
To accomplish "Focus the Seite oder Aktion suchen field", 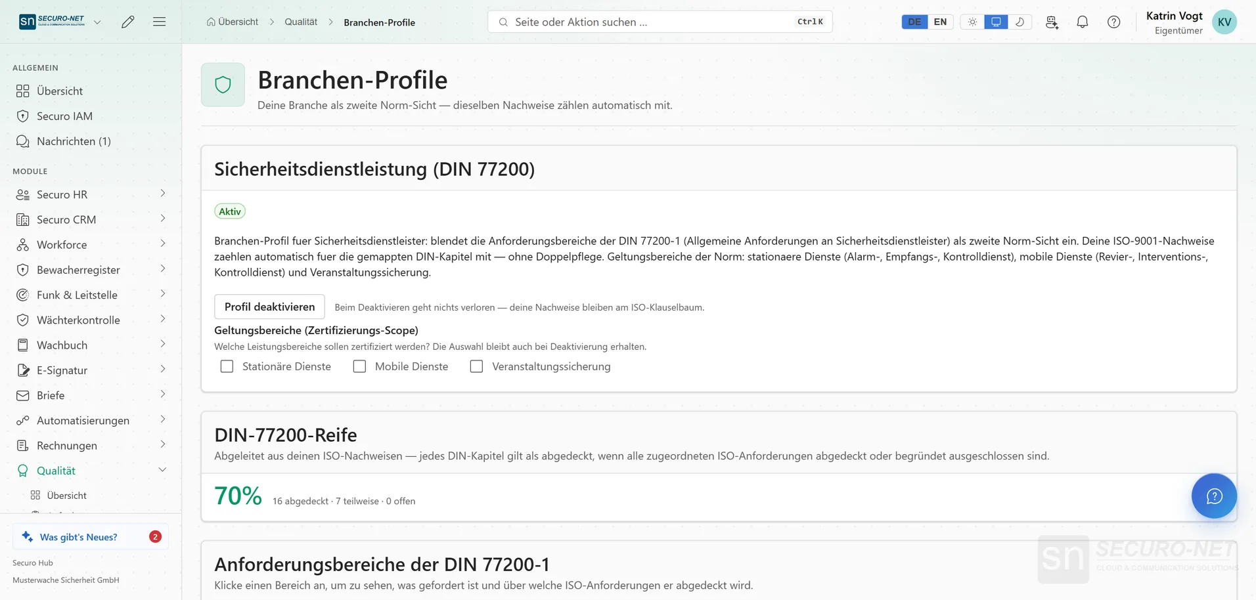I will pyautogui.click(x=660, y=22).
